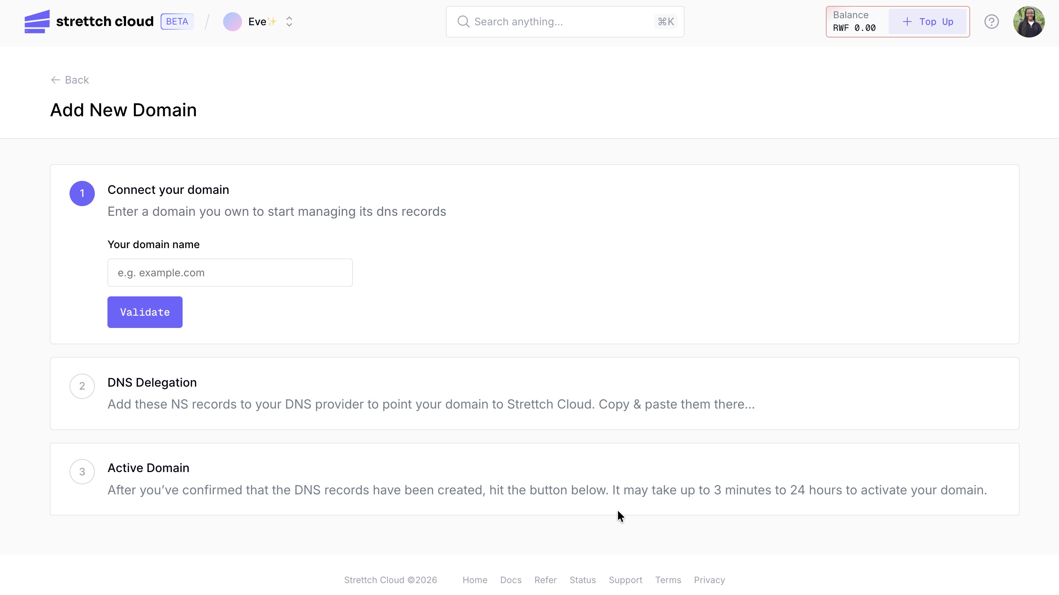
Task: Click the step 3 circle indicator
Action: tap(82, 471)
